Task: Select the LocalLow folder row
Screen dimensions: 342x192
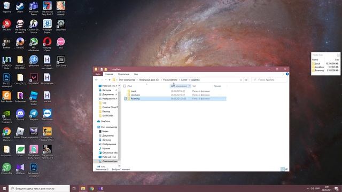Action: coord(175,95)
